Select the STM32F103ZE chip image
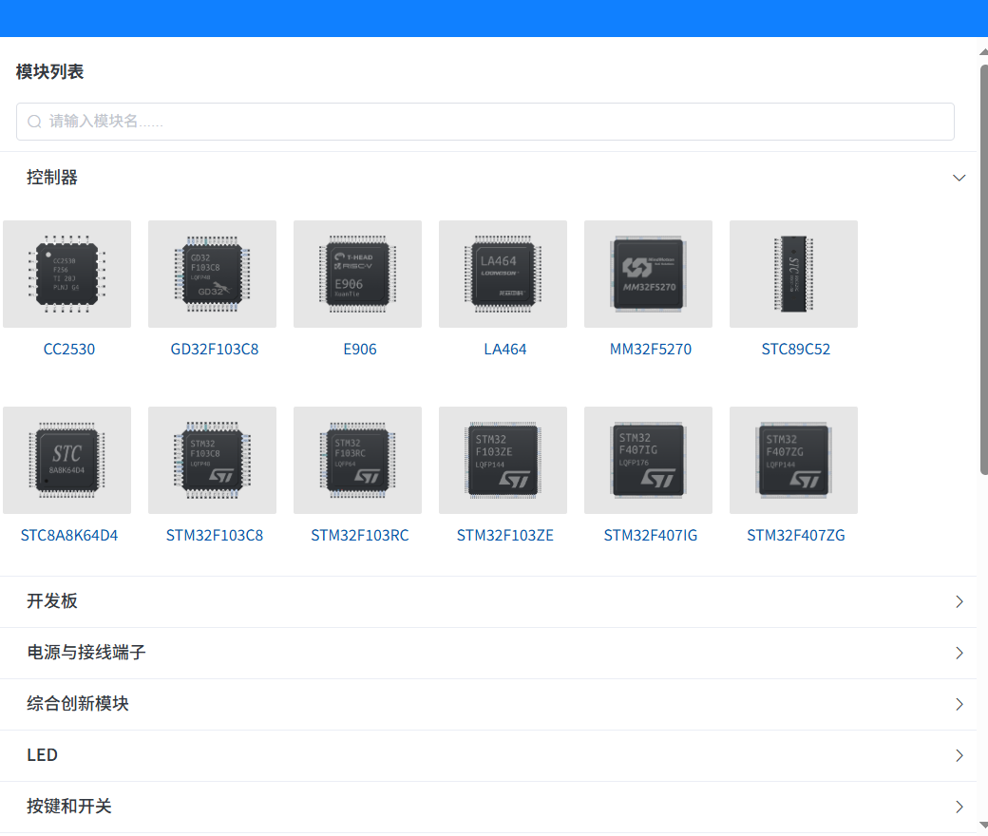Viewport: 988px width, 836px height. (503, 460)
